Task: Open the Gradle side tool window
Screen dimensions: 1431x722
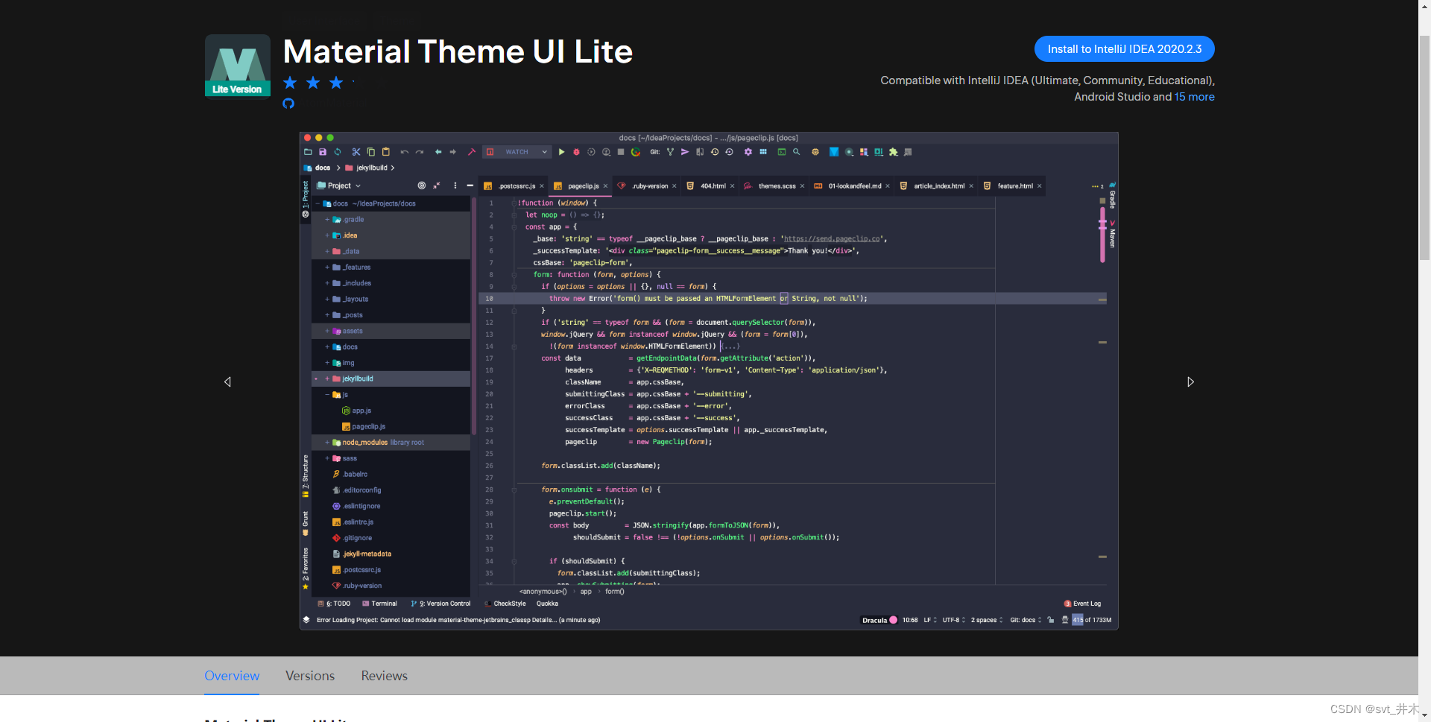Action: tap(1112, 195)
